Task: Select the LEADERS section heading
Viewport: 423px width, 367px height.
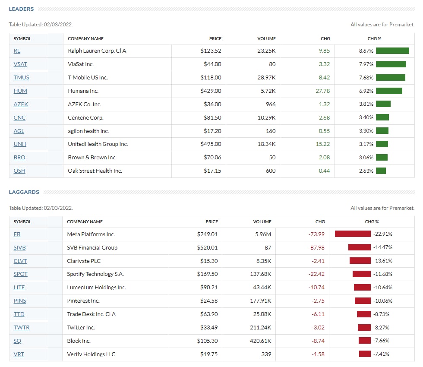Action: pos(21,9)
